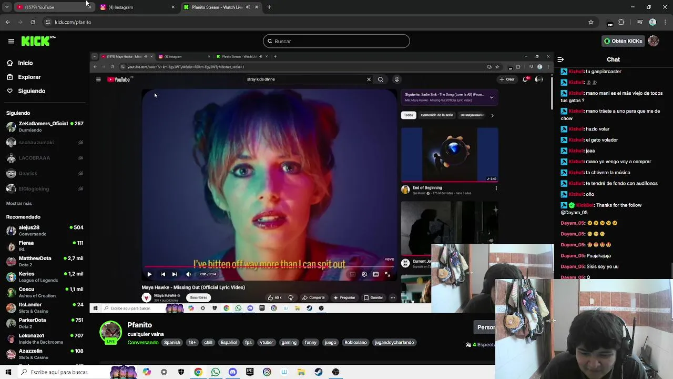This screenshot has width=673, height=379.
Task: Open Chrome extensions puzzle icon
Action: (x=621, y=22)
